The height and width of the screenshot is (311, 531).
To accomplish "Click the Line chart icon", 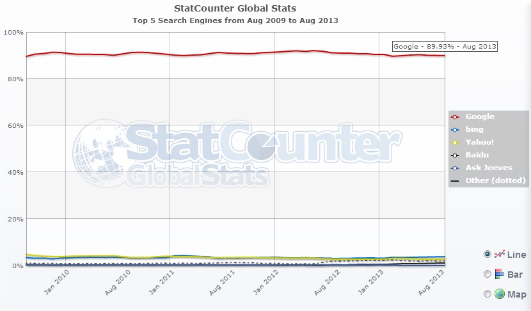I will 499,254.
